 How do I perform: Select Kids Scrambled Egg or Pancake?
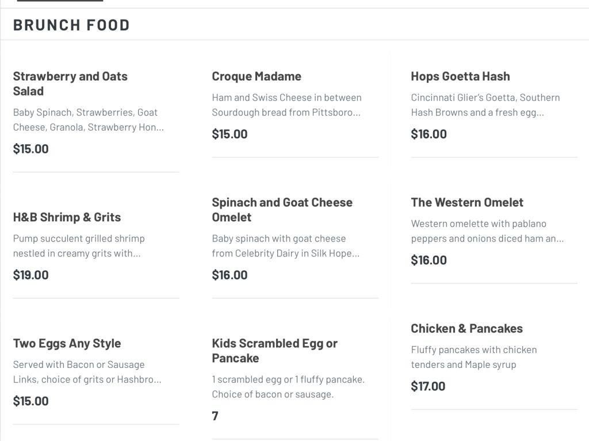click(x=274, y=351)
